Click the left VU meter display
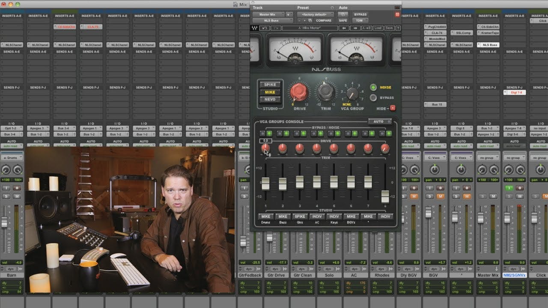 click(x=295, y=48)
